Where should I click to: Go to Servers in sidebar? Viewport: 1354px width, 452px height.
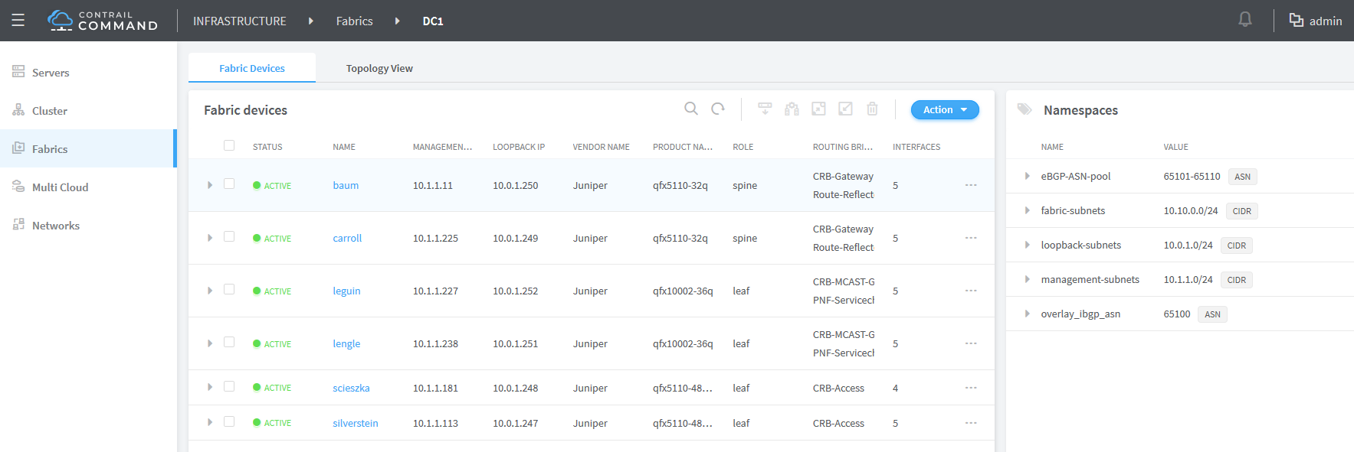51,73
